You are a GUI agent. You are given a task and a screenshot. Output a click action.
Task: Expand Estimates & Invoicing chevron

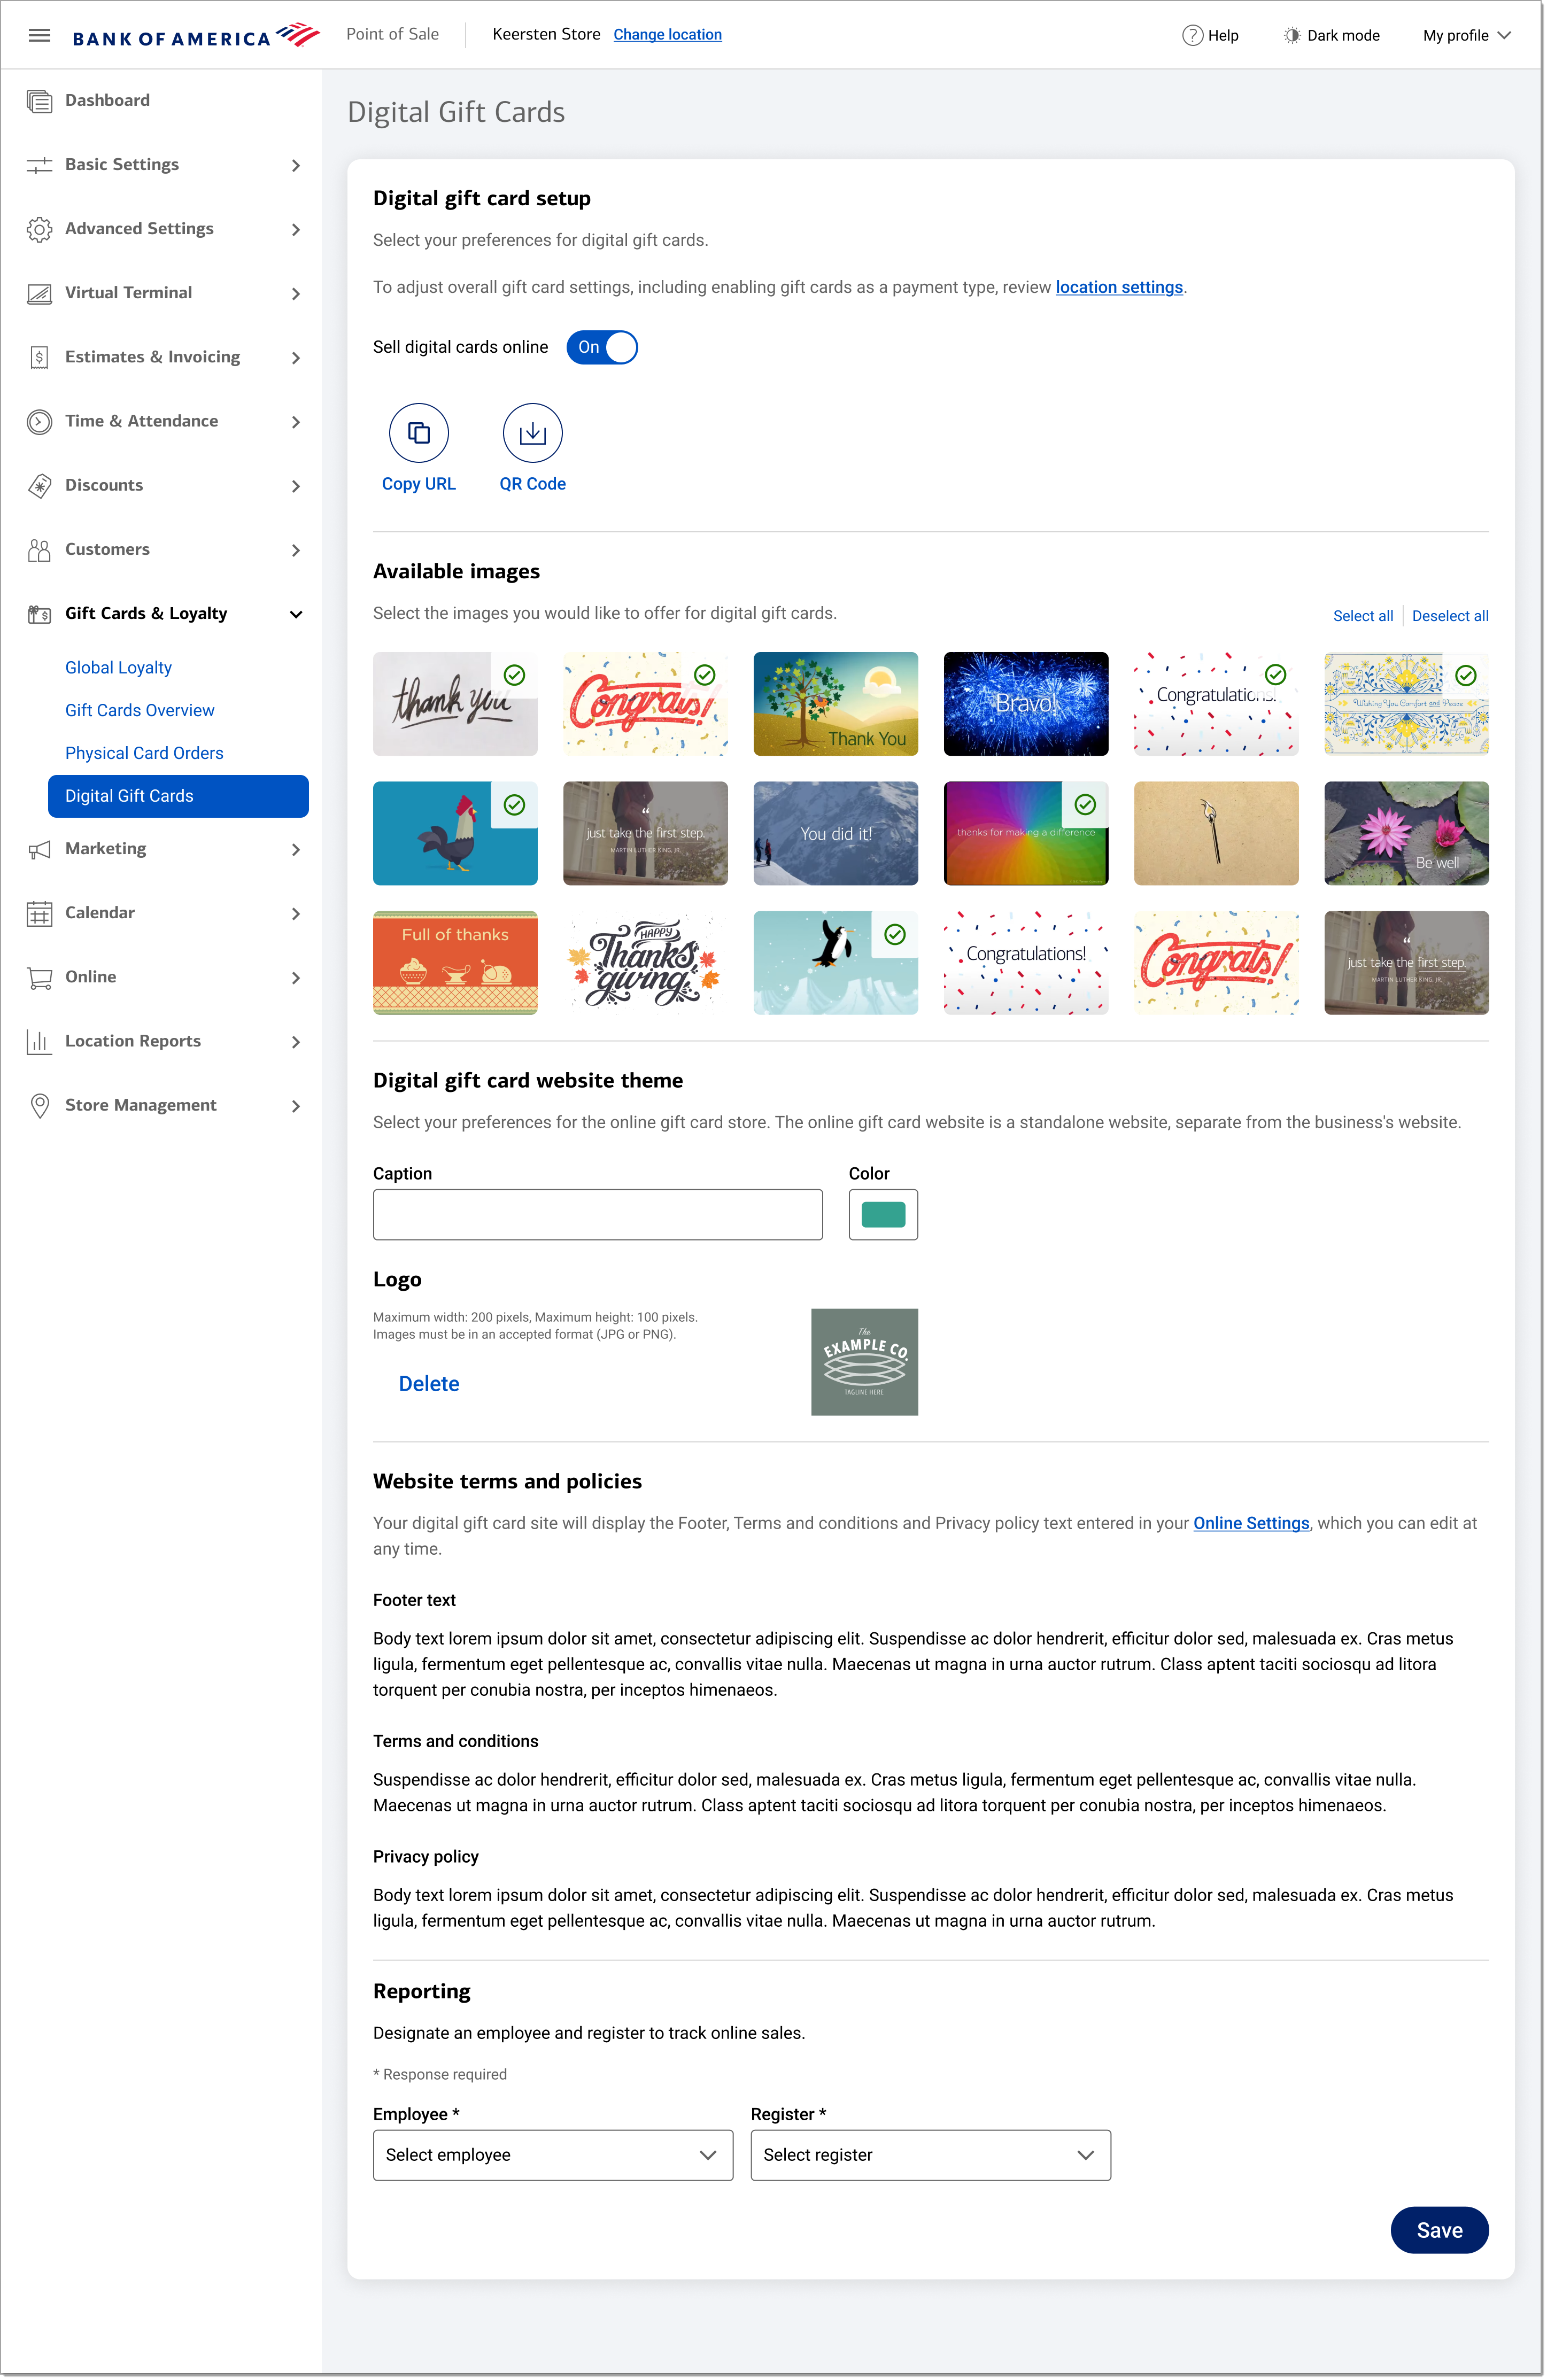296,357
